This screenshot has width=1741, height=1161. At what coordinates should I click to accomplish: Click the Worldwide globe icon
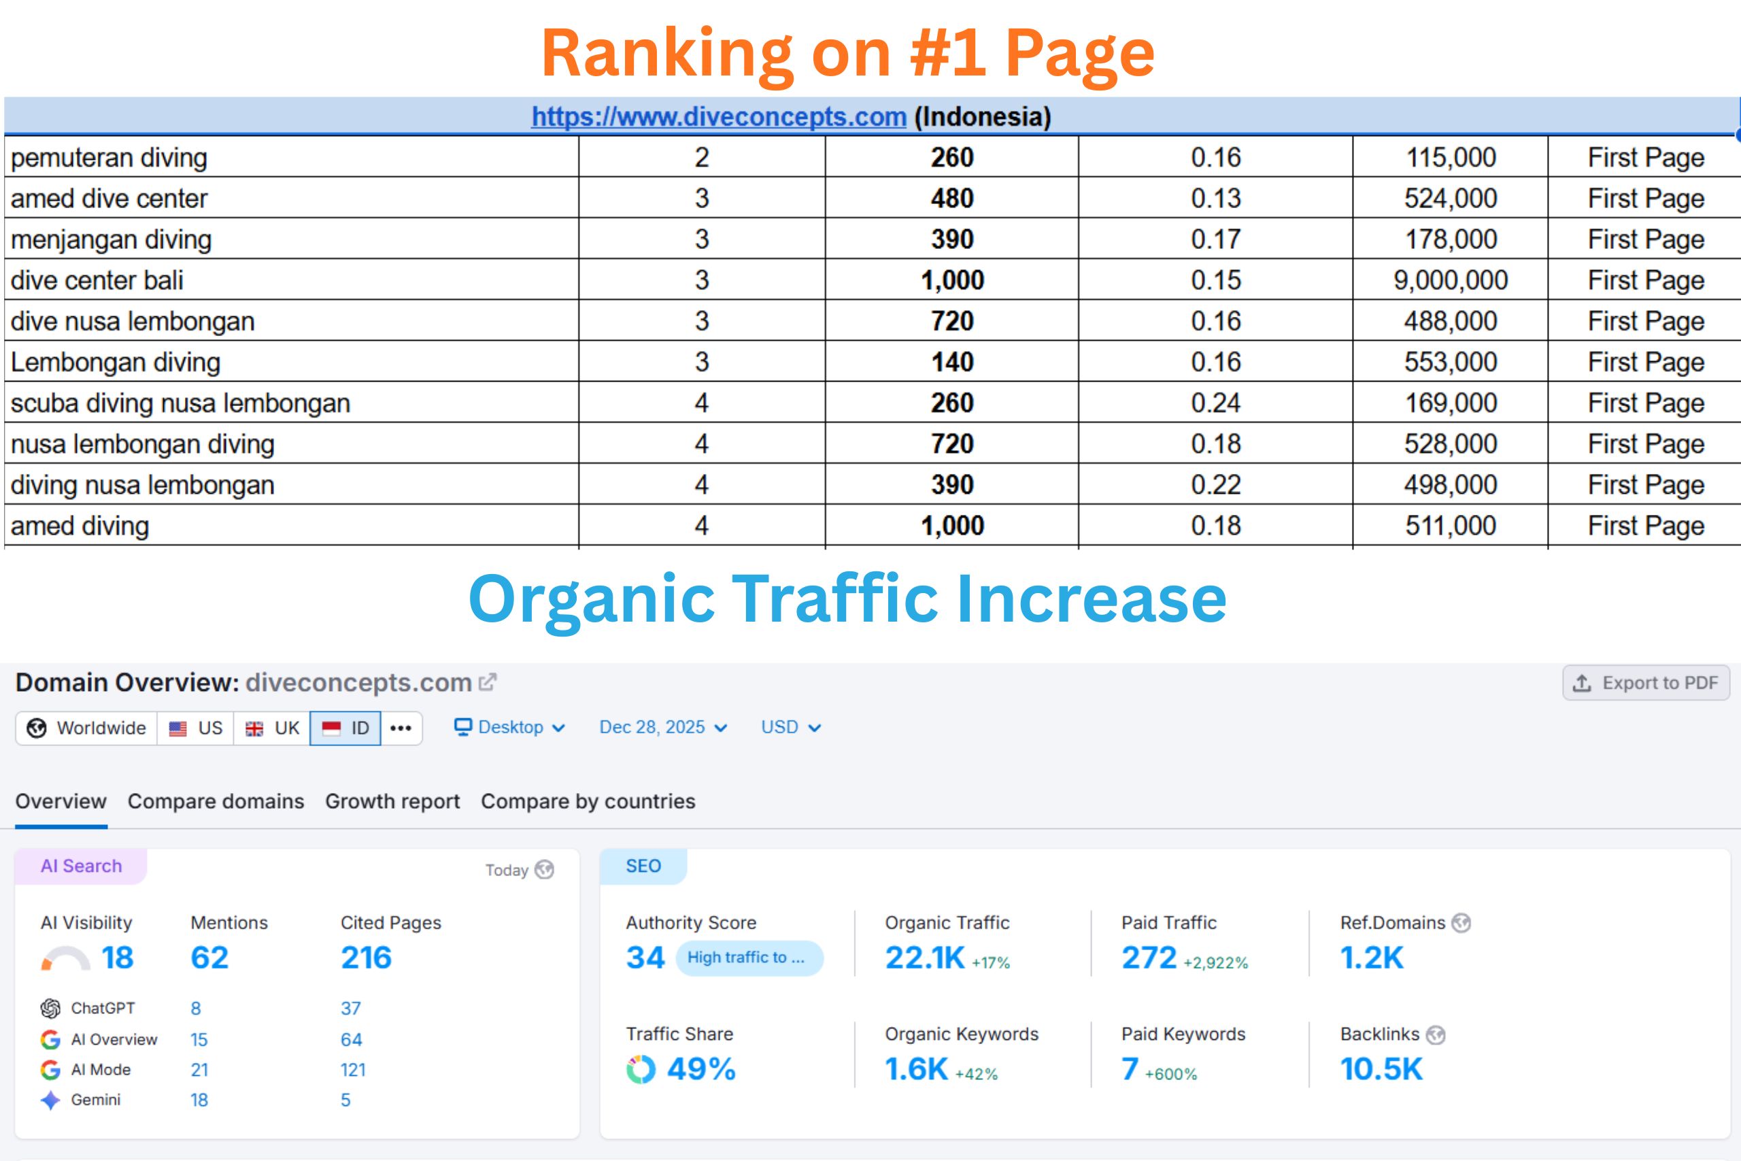tap(35, 727)
